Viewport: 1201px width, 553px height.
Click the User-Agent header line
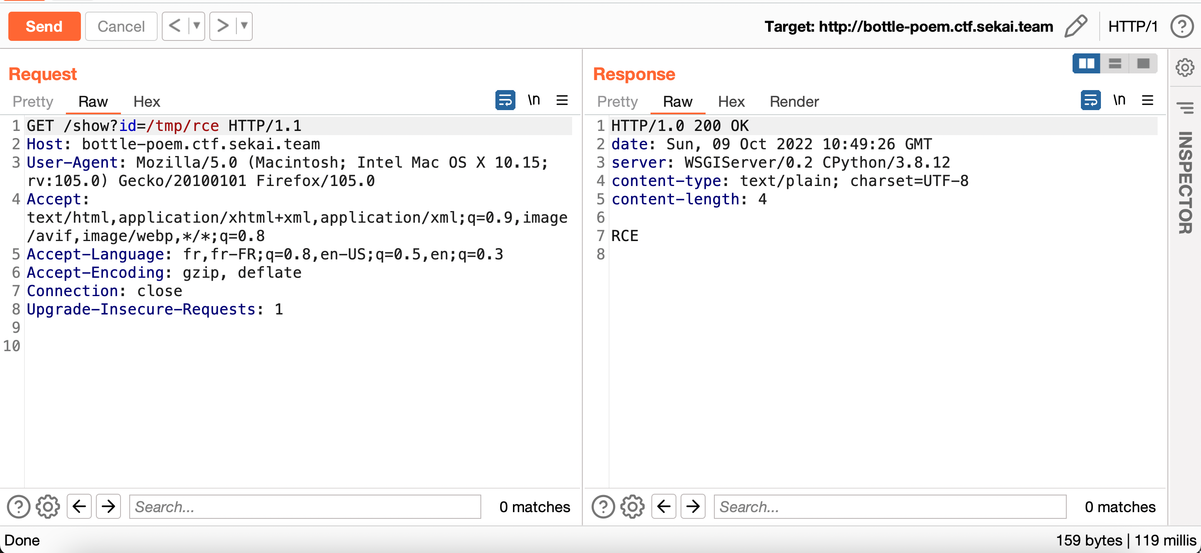[x=288, y=171]
